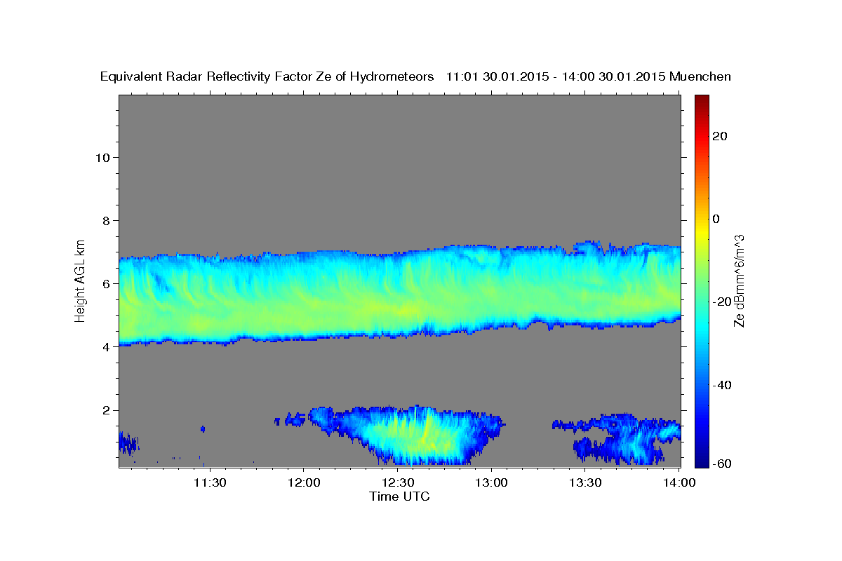Click the colorbar value '-20'

click(721, 302)
